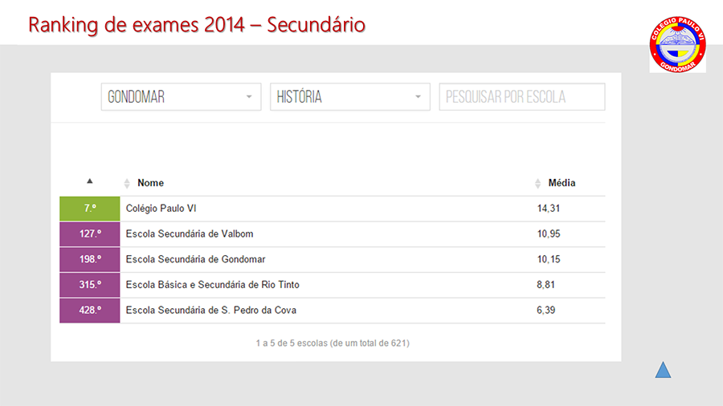The width and height of the screenshot is (723, 406).
Task: Open the Colégio Paulo VI row
Action: (333, 209)
